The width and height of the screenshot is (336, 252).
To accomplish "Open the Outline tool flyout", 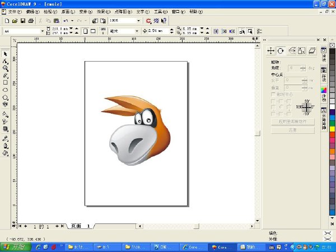I will click(x=5, y=146).
